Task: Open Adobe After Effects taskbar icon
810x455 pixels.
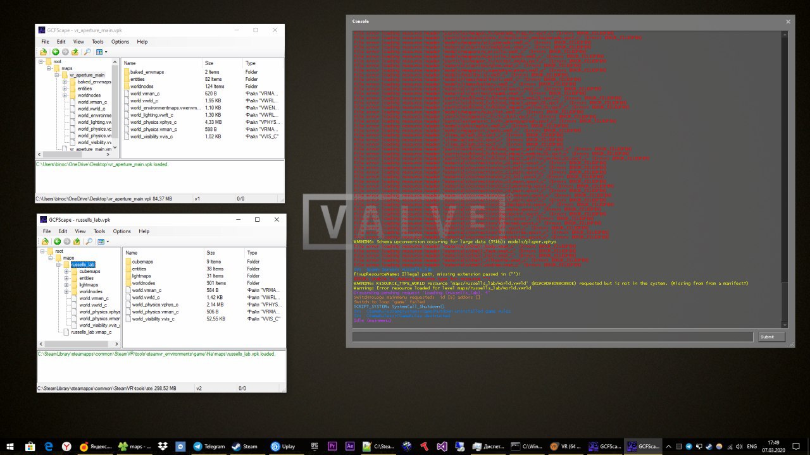Action: [x=349, y=446]
